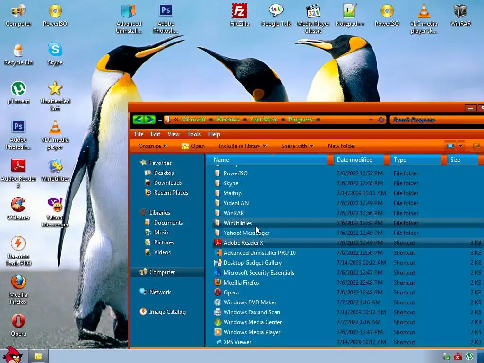The width and height of the screenshot is (484, 363).
Task: Open the view options dropdown arrow
Action: 460,146
